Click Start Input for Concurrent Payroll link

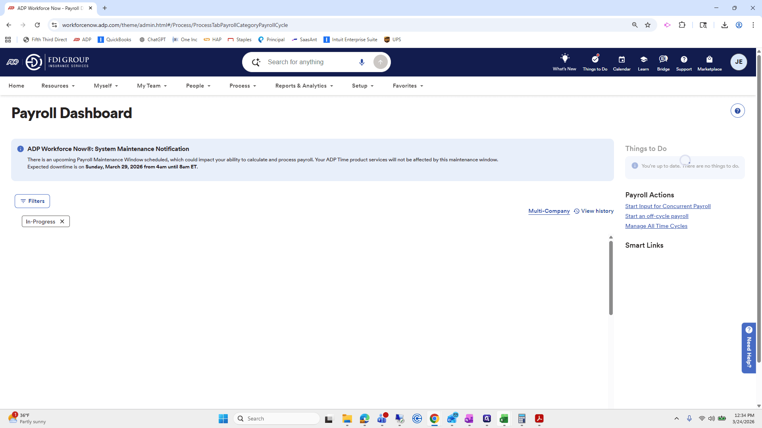pos(668,206)
